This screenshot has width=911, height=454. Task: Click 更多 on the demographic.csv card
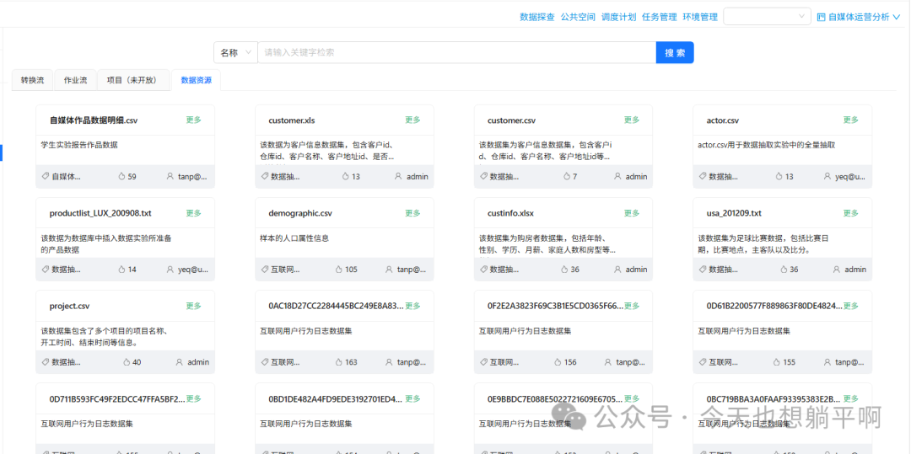pos(412,213)
